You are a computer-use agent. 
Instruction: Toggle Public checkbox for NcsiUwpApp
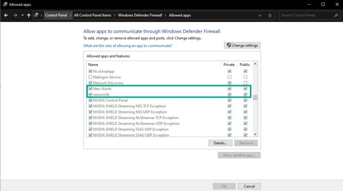246,71
